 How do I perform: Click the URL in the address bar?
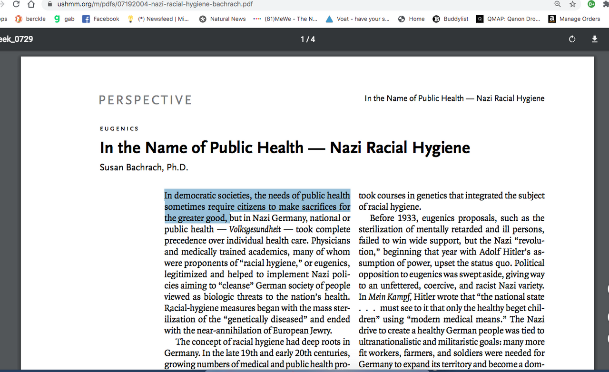(155, 4)
